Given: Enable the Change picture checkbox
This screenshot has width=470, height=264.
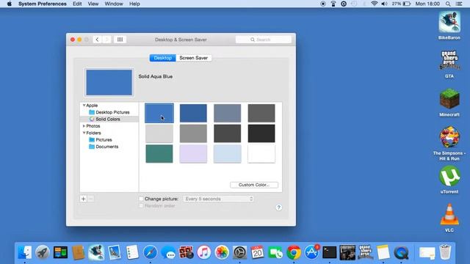Looking at the screenshot, I should click(x=141, y=199).
